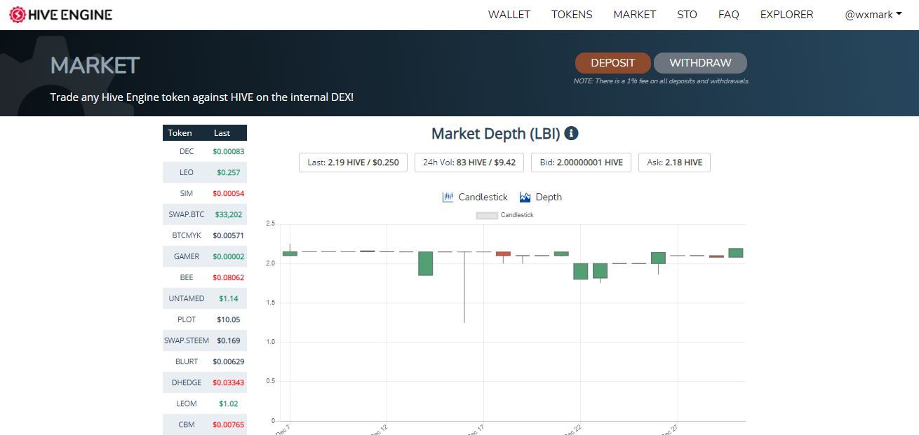Select the BEE token row
Image resolution: width=919 pixels, height=435 pixels.
pyautogui.click(x=205, y=277)
